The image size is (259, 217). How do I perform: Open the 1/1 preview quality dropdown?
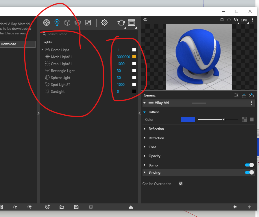coord(236,20)
